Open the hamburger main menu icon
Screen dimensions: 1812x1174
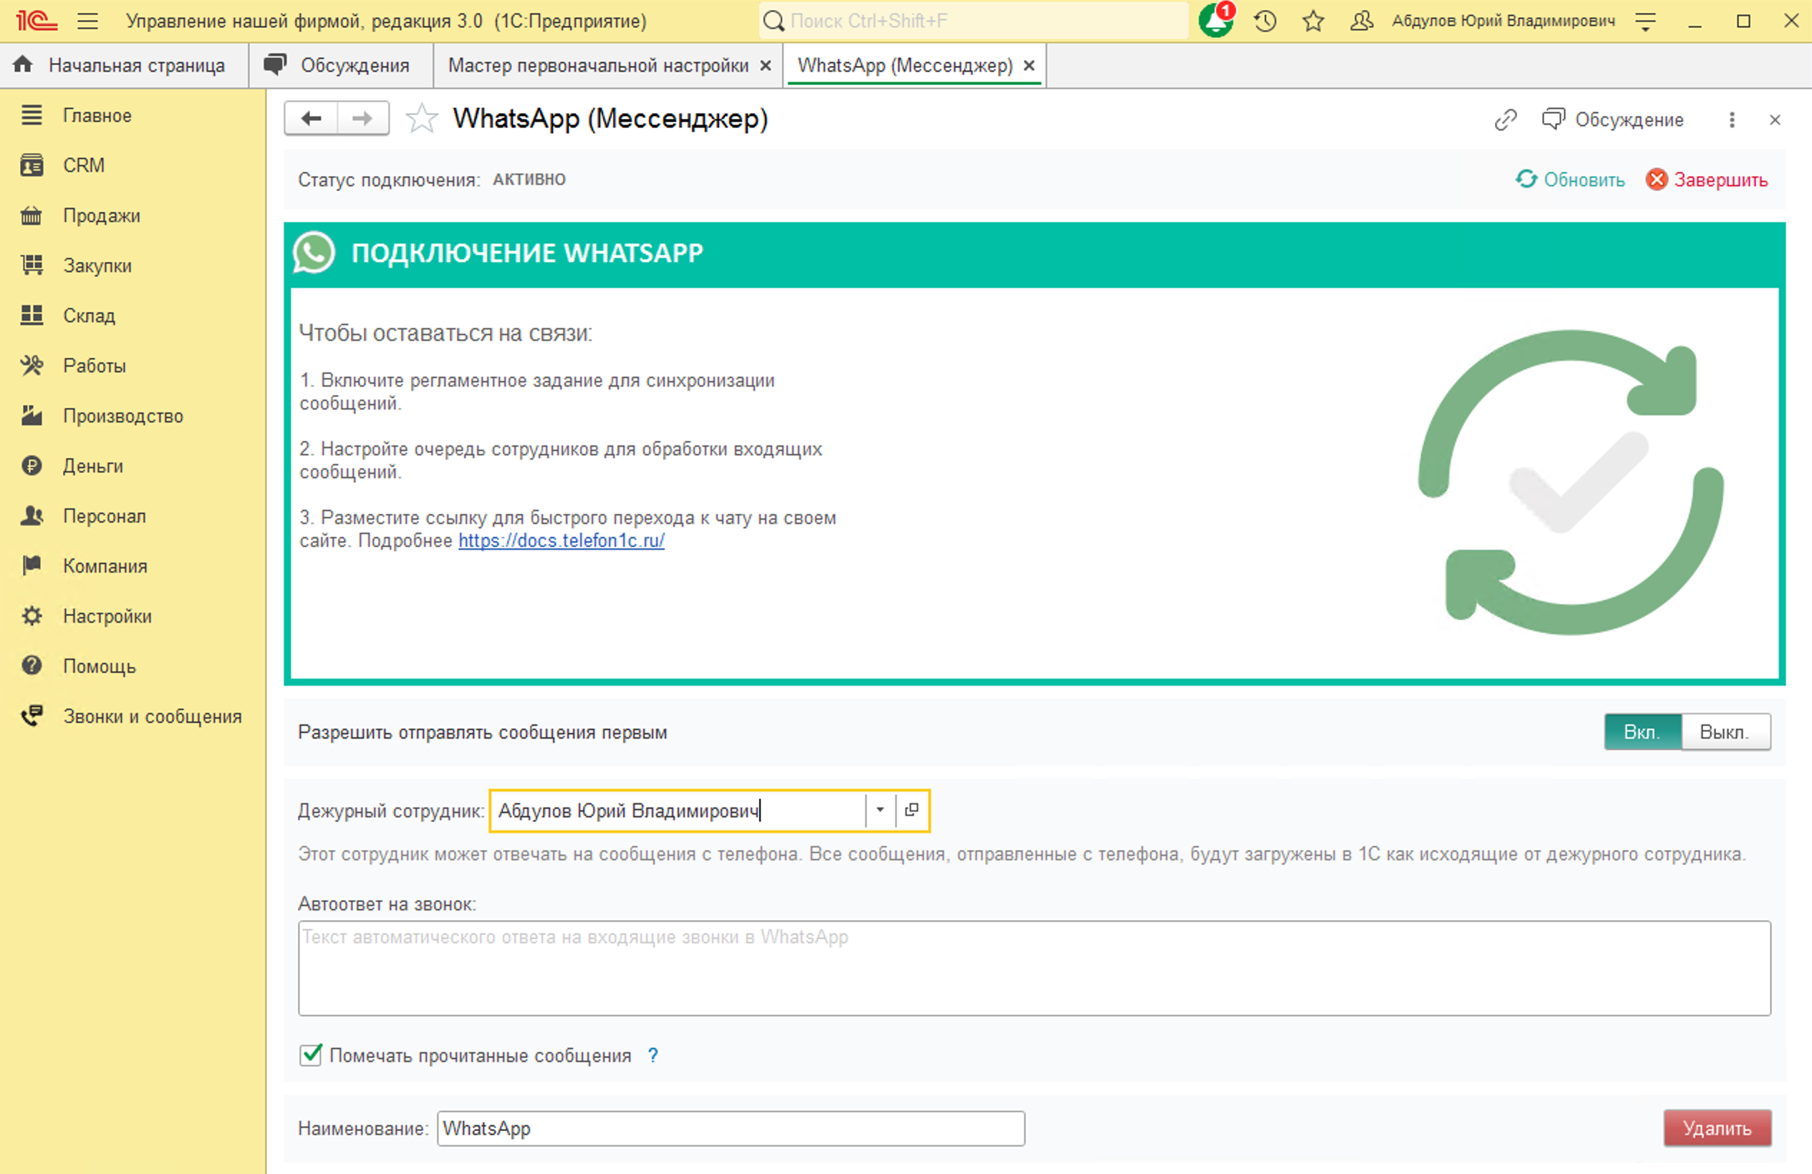pos(87,21)
